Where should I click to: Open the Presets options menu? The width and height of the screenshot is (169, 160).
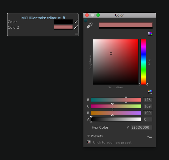[149, 137]
